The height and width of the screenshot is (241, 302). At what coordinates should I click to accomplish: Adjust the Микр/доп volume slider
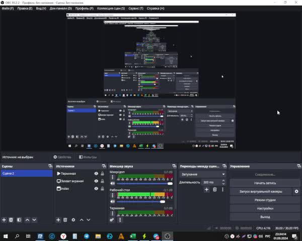pyautogui.click(x=144, y=184)
